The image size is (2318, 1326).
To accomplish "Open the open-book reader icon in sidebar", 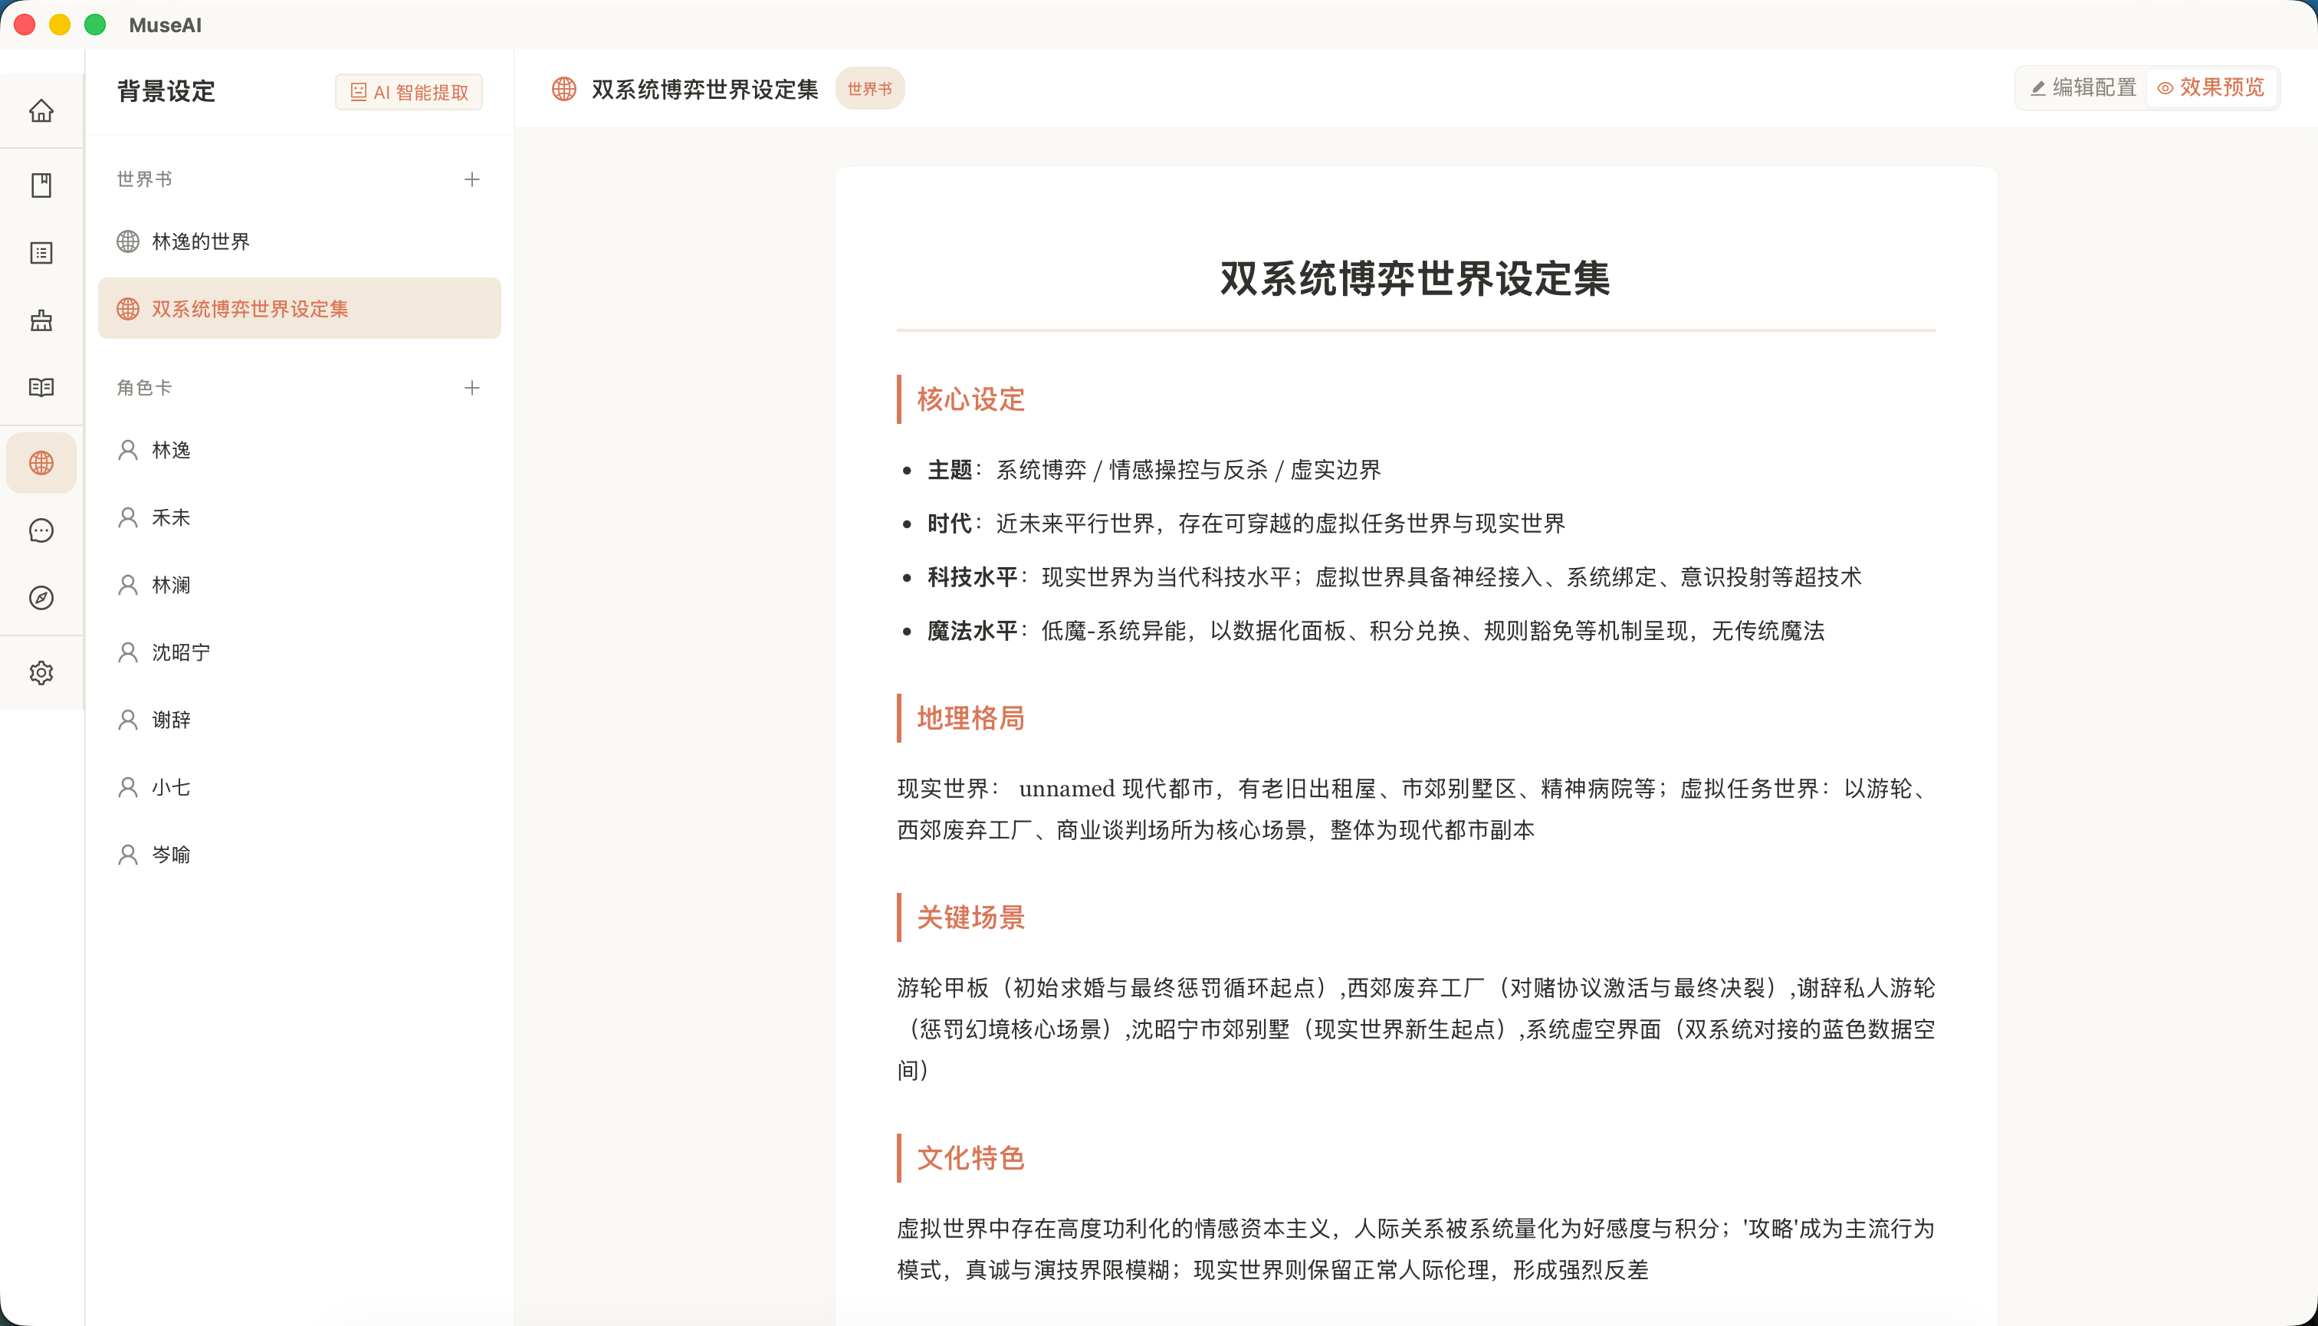I will click(x=41, y=387).
